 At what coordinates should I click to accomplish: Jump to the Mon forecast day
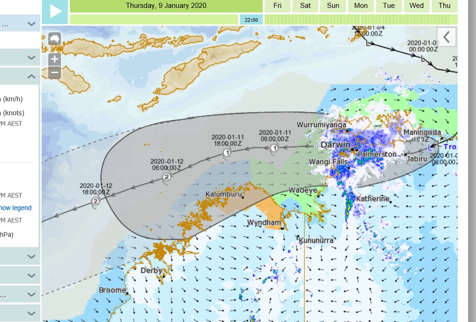coord(361,6)
